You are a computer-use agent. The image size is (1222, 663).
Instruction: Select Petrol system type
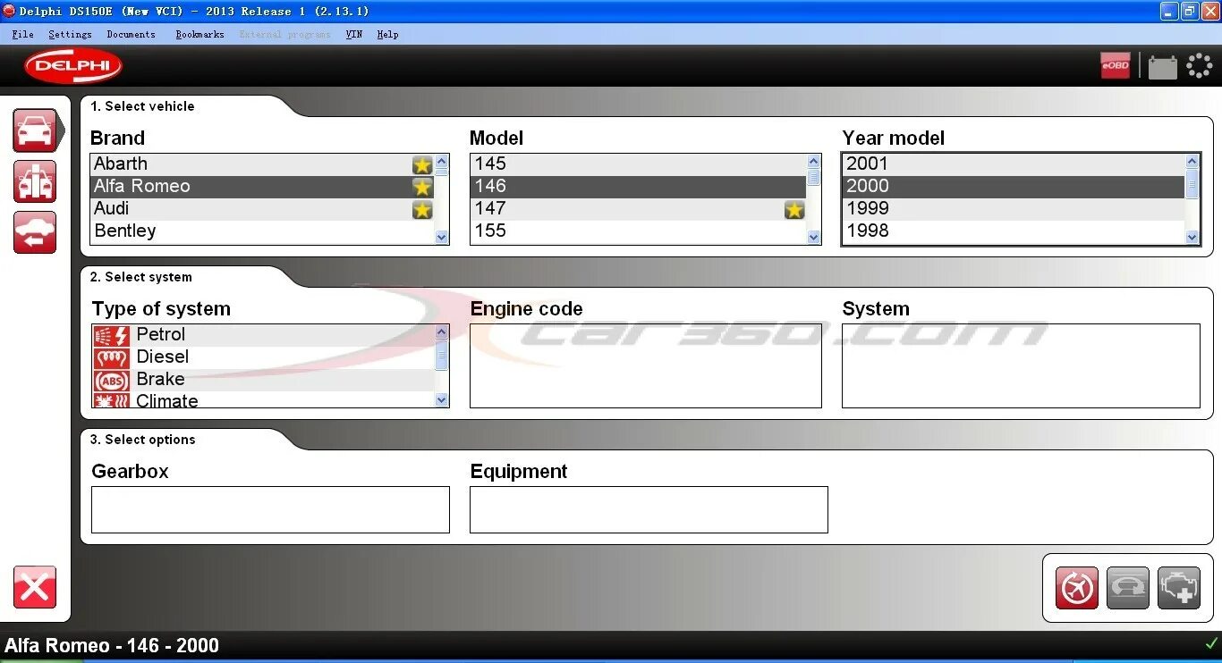click(263, 335)
